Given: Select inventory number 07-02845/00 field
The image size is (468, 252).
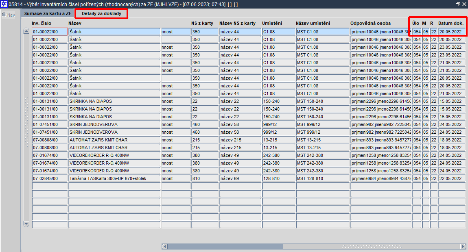Looking at the screenshot, I should pyautogui.click(x=50, y=178).
